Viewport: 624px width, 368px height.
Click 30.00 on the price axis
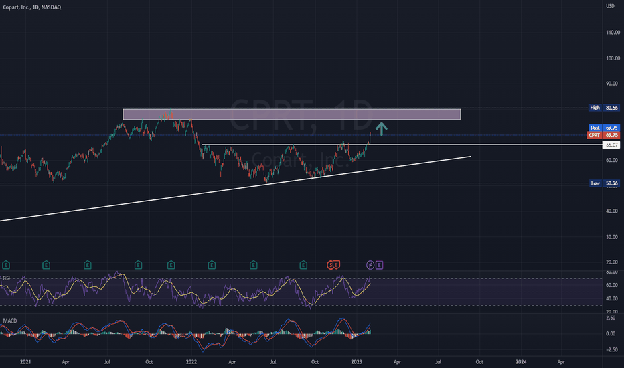pyautogui.click(x=613, y=237)
